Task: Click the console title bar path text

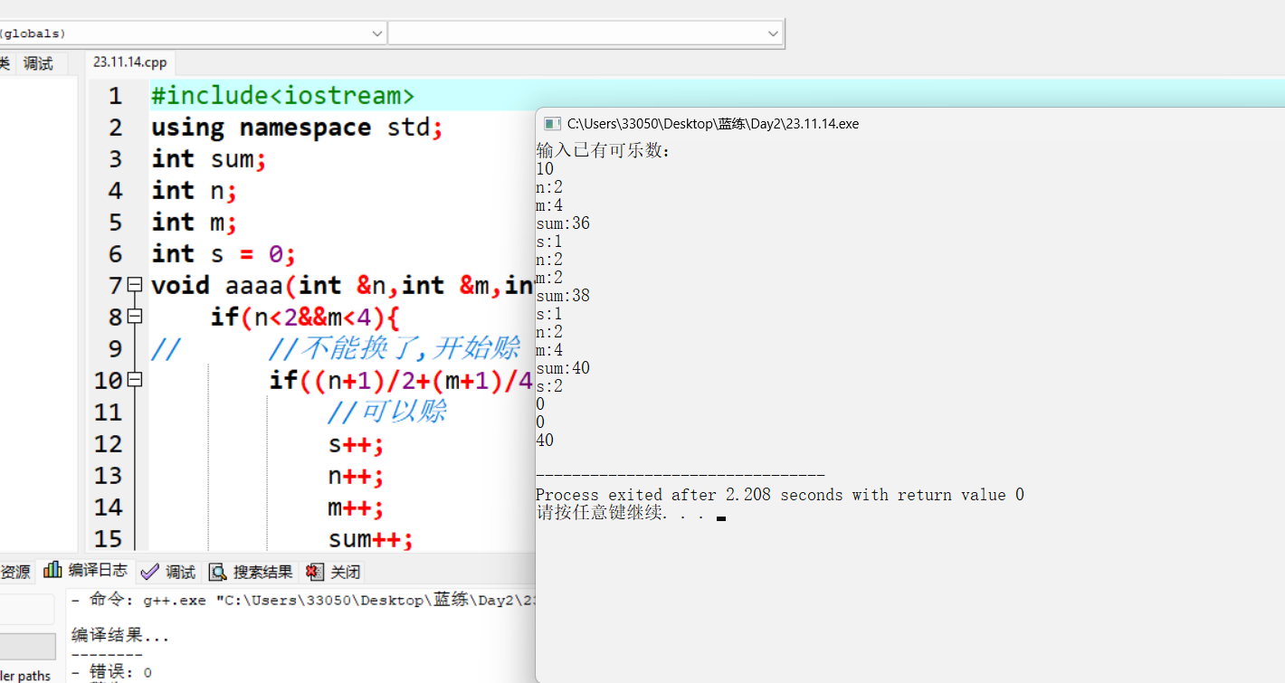Action: (x=712, y=124)
